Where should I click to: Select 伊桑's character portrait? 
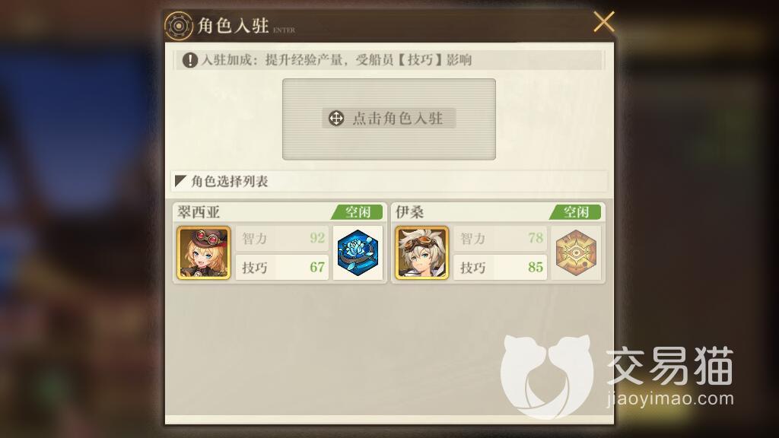click(421, 252)
